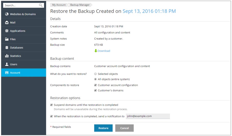The width and height of the screenshot is (232, 136).
Task: Select Account in the sidebar
Action: [23, 72]
